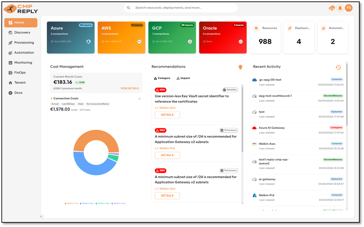Open Discovery in the sidebar menu
Image resolution: width=364 pixels, height=227 pixels.
tap(22, 32)
